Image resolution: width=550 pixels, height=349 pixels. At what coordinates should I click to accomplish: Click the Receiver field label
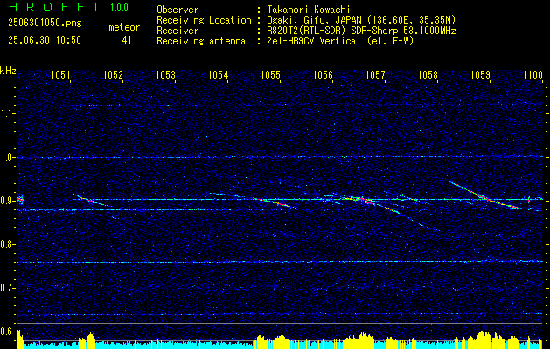pos(178,31)
